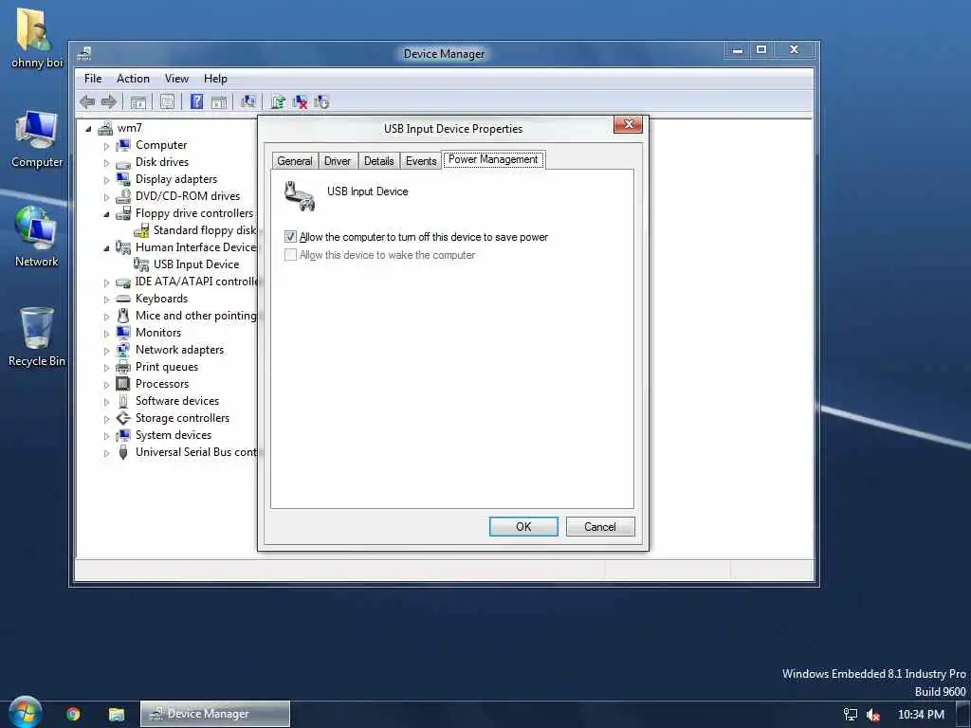Click the Network adapters category icon

tap(123, 350)
